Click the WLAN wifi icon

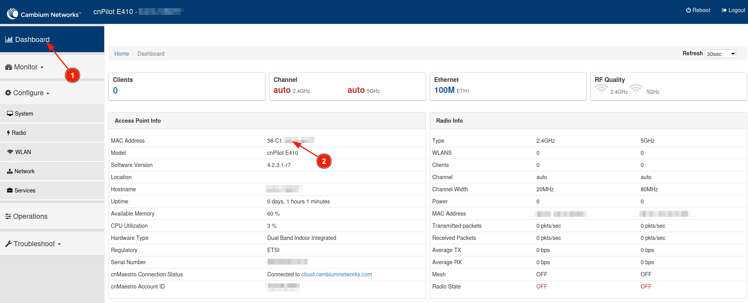(x=10, y=152)
